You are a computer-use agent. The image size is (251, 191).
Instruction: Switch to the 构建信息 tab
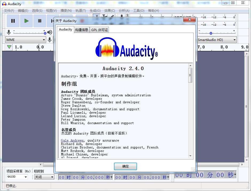82,30
